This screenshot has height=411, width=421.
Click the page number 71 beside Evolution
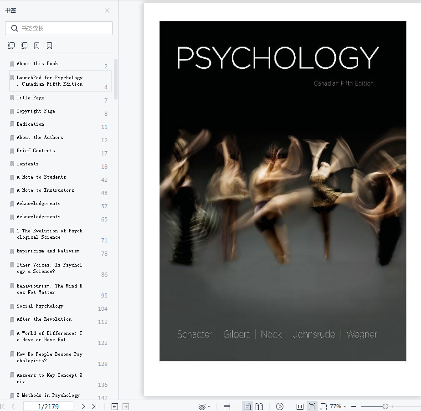(x=104, y=240)
